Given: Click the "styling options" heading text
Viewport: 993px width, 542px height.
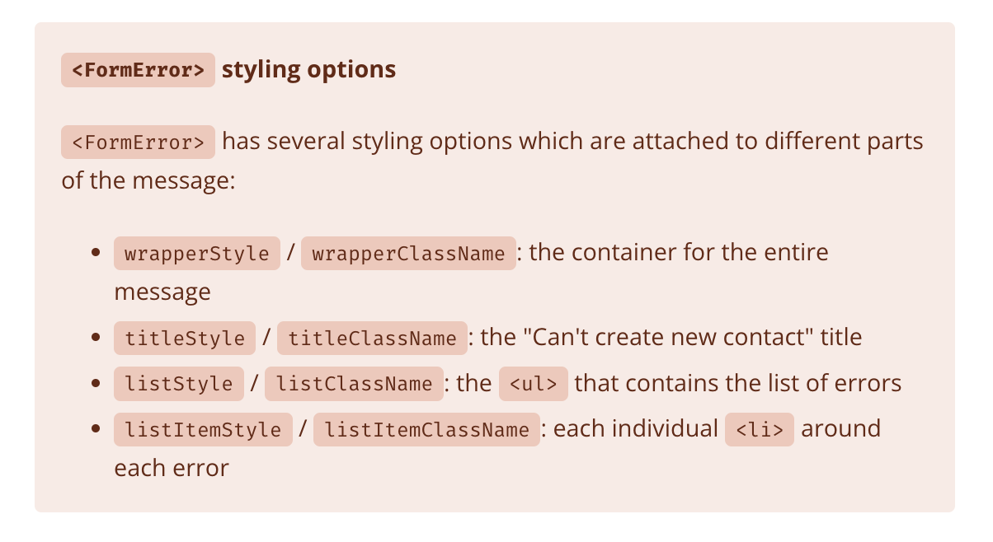Looking at the screenshot, I should point(309,69).
